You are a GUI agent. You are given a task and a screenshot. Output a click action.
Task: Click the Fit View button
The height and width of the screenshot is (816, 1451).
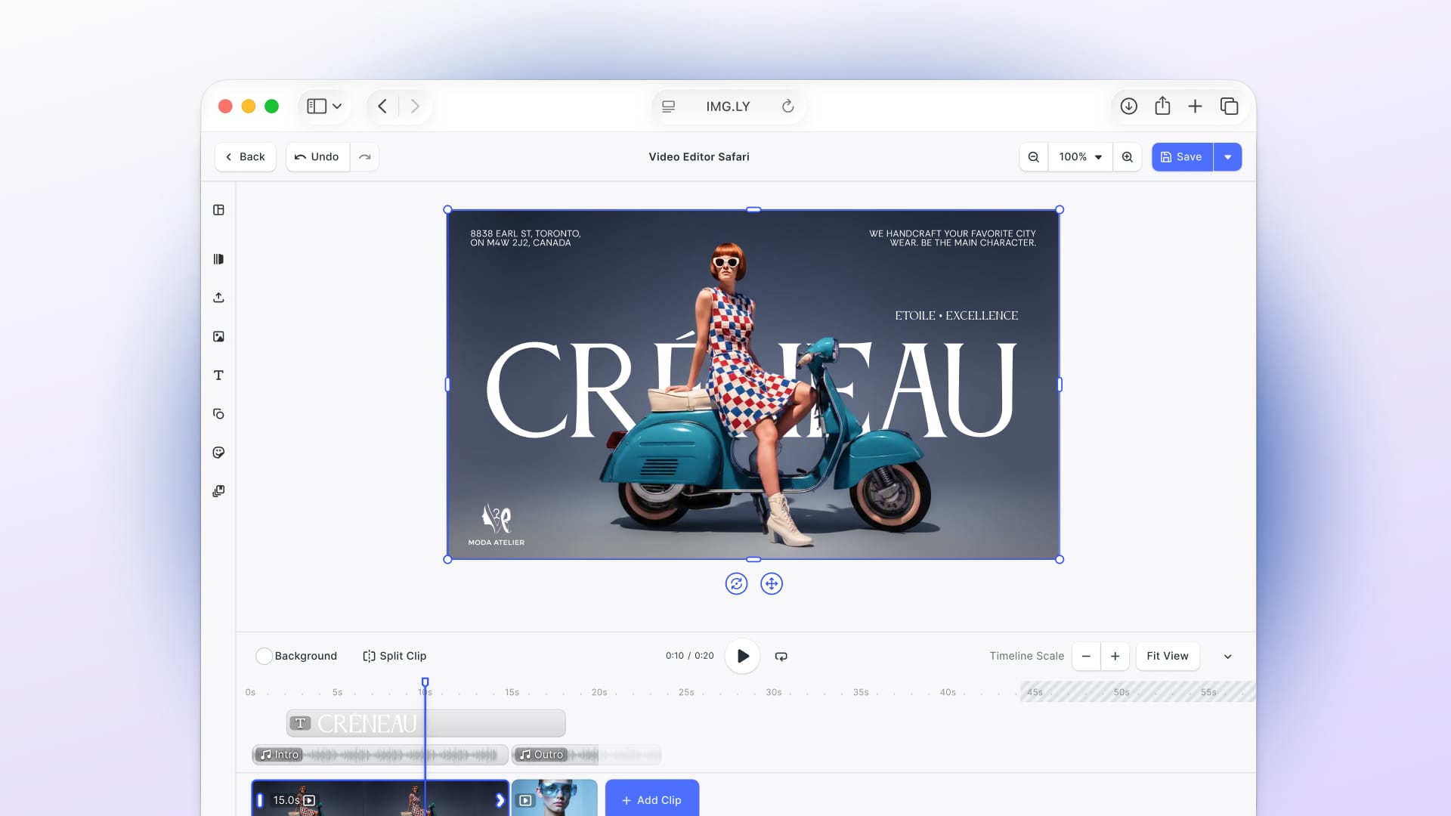pos(1167,657)
